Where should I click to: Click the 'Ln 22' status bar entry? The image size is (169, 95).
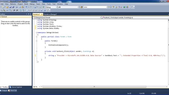click(x=129, y=93)
